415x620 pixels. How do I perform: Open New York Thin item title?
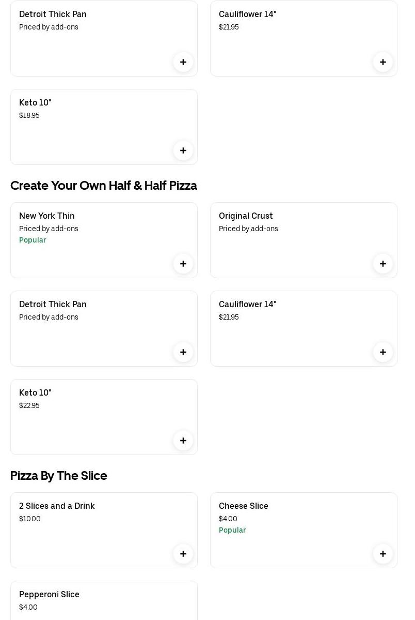[x=47, y=216]
